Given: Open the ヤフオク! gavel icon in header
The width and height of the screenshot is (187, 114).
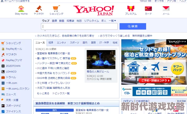Looking at the screenshot, I should [39, 8].
